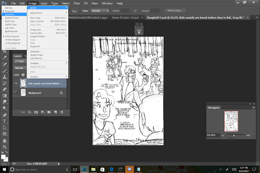
Task: Delete layer with trash icon
Action: pos(62,112)
